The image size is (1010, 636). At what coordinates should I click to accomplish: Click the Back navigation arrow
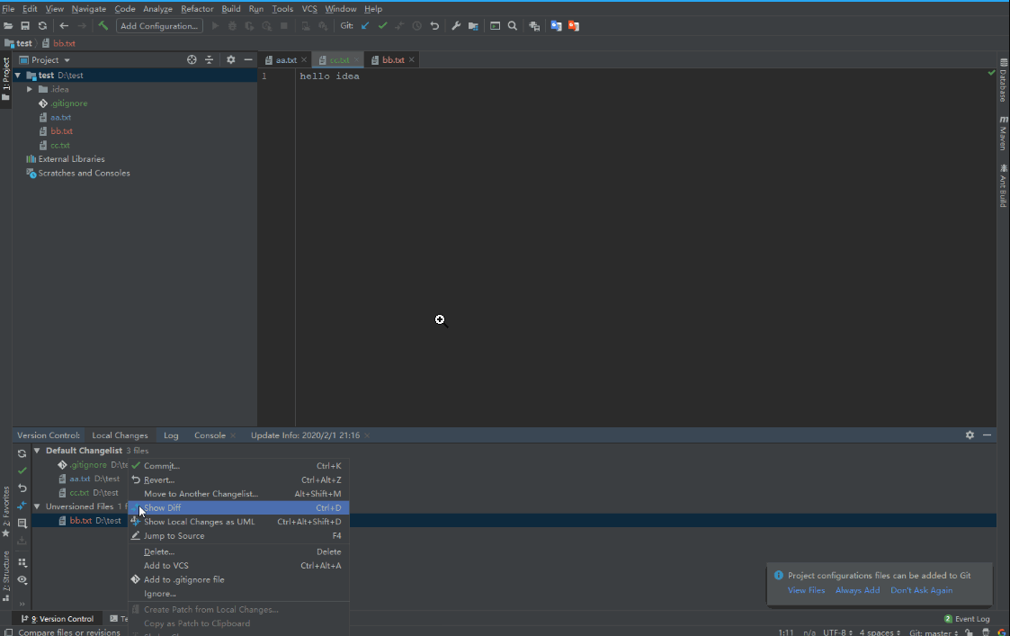[x=64, y=26]
